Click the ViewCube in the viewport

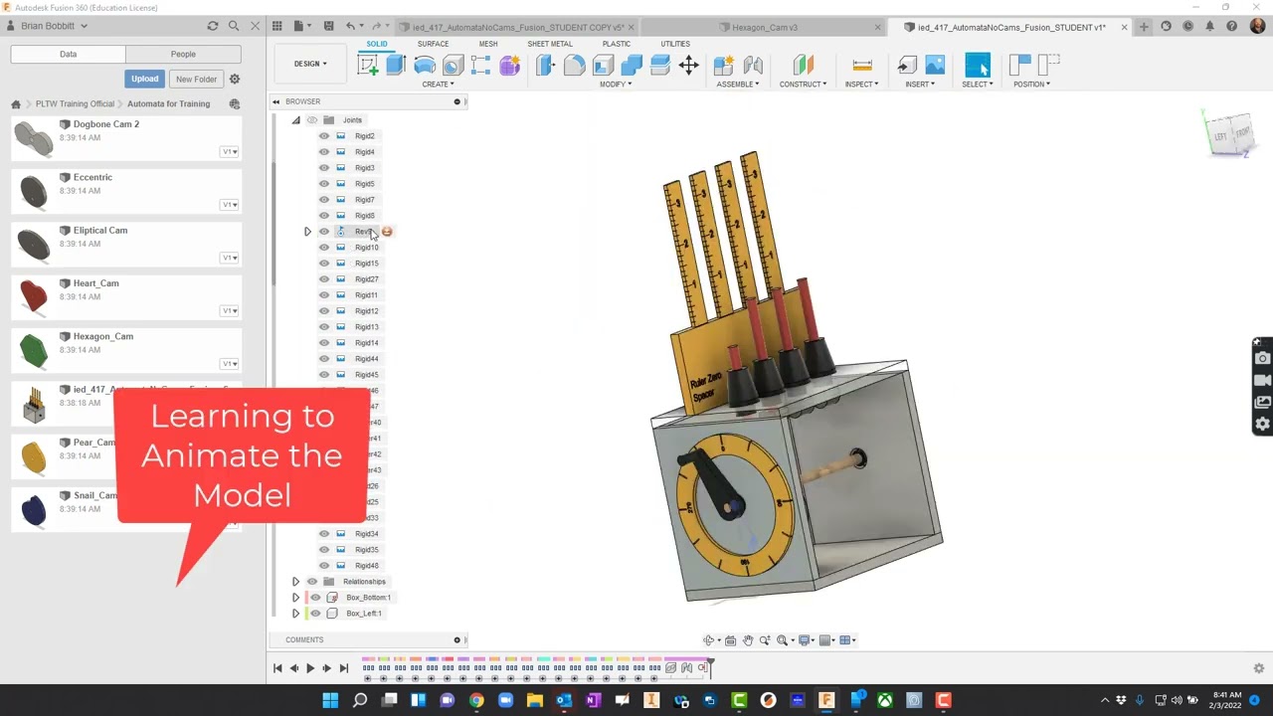(x=1231, y=133)
